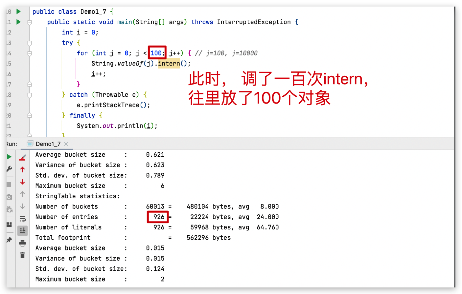Viewport: 462px width, 294px height.
Task: Open run configuration settings via wrench icon
Action: click(x=9, y=169)
